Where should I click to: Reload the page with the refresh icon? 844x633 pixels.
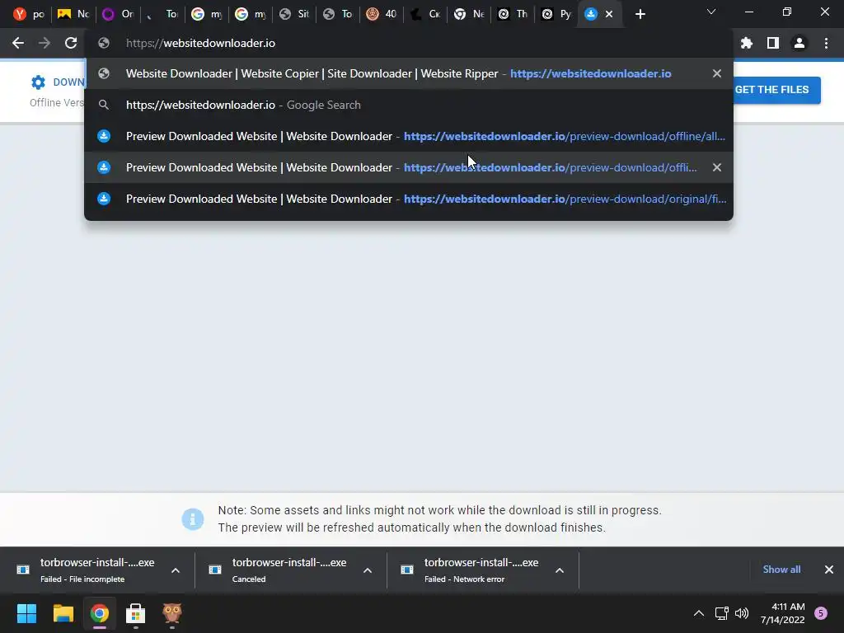71,43
